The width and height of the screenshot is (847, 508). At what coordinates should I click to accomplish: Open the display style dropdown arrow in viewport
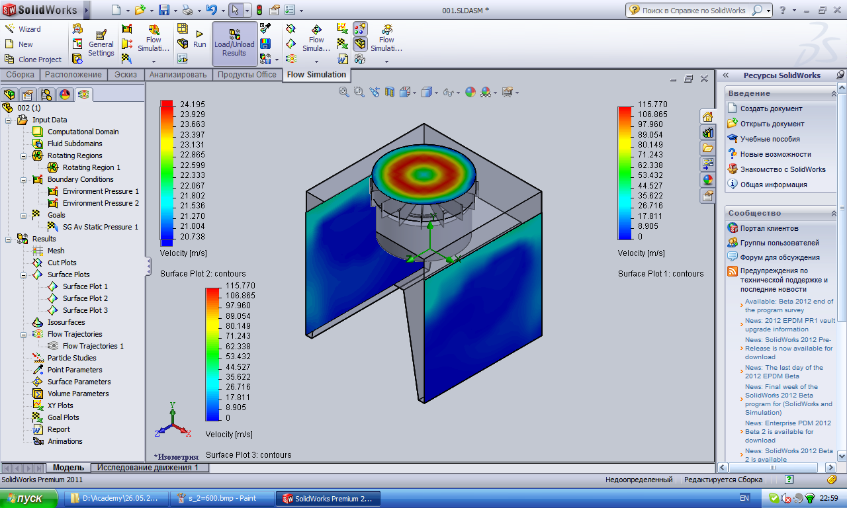(x=437, y=93)
